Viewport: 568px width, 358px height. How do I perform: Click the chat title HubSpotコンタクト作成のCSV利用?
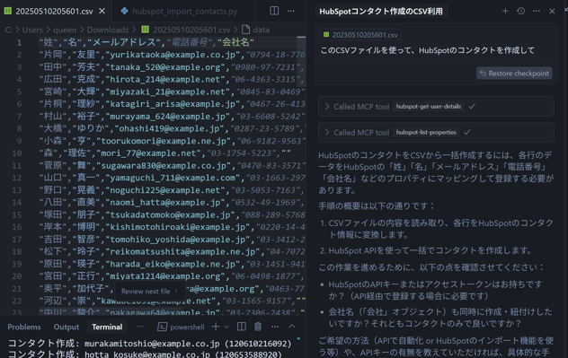click(381, 11)
